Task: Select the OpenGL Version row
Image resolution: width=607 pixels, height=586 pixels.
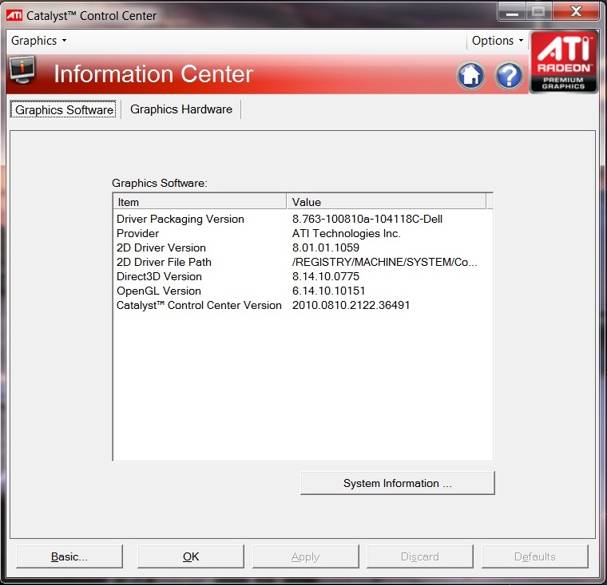Action: click(x=303, y=291)
